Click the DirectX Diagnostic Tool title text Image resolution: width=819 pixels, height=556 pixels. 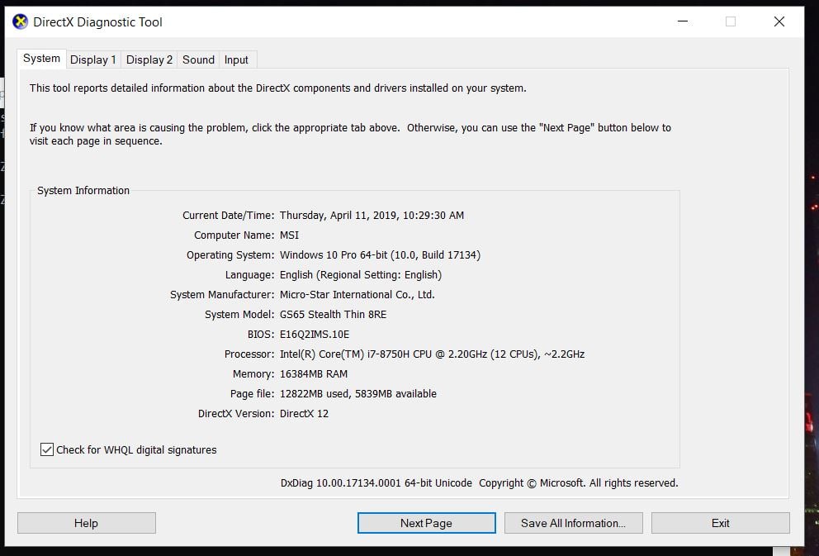(97, 22)
